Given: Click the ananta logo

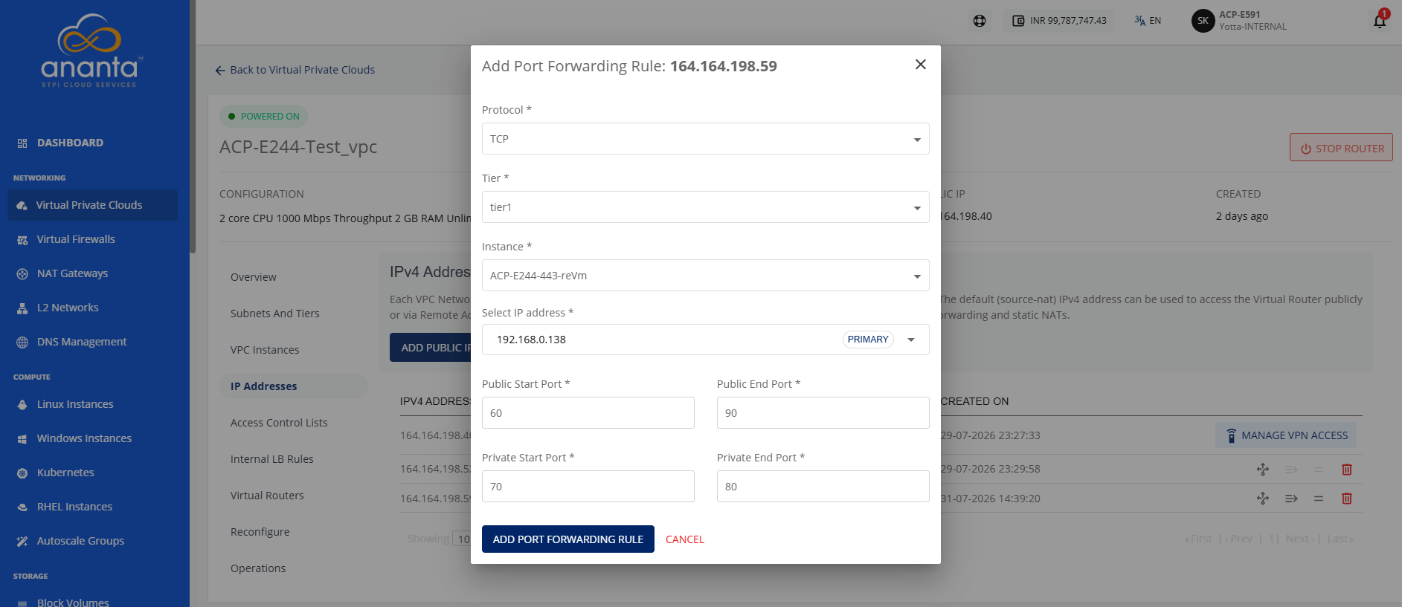Looking at the screenshot, I should 90,51.
